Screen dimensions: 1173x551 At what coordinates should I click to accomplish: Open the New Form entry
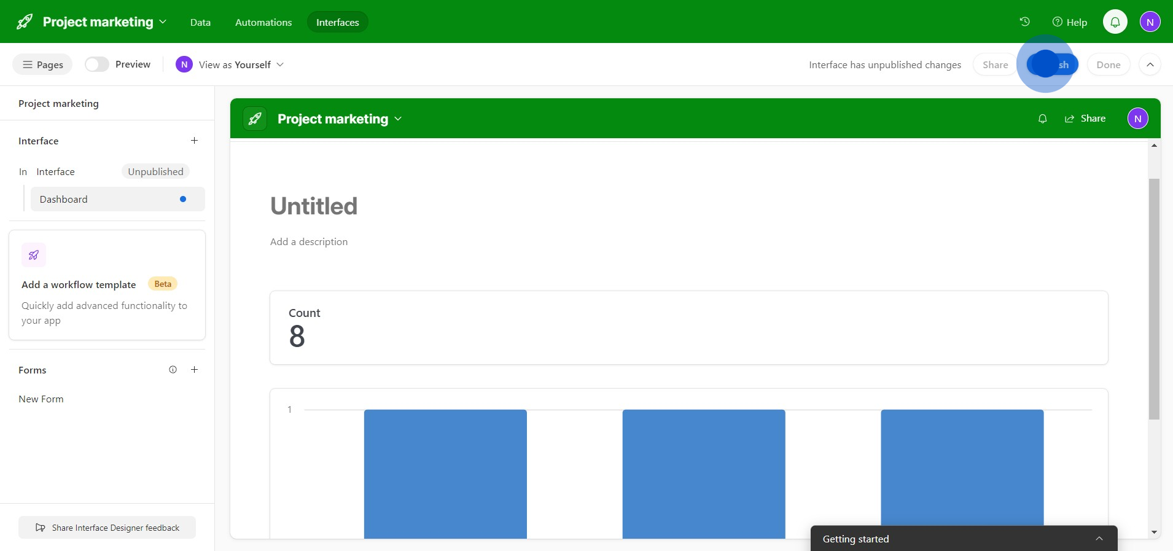pyautogui.click(x=41, y=399)
